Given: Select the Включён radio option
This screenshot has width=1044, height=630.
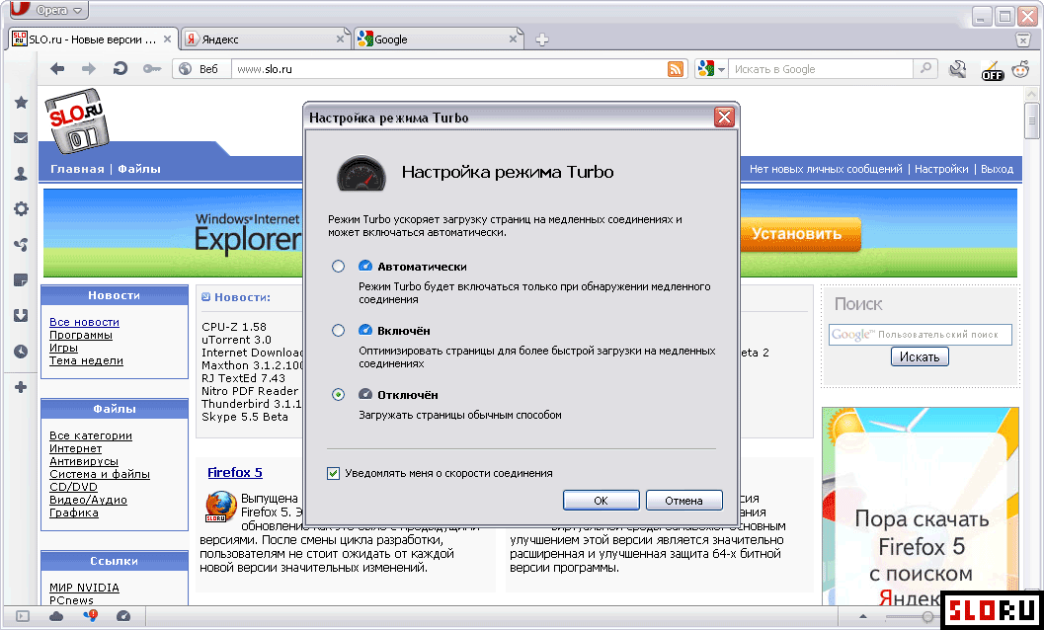Looking at the screenshot, I should (338, 331).
